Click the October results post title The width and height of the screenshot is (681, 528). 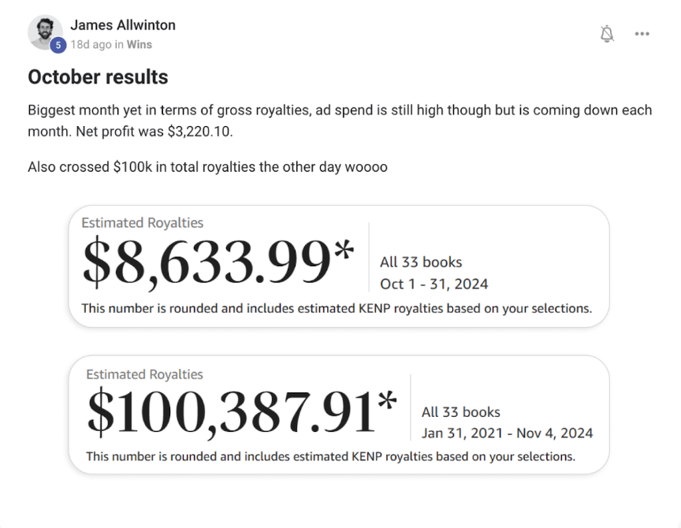click(x=98, y=77)
